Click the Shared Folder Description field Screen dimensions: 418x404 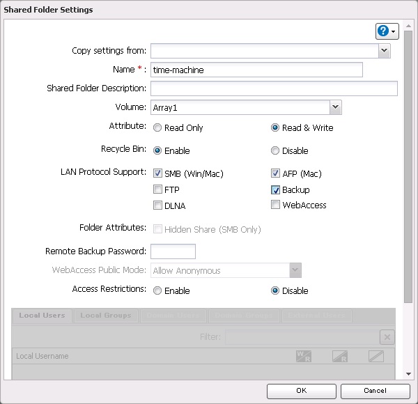pyautogui.click(x=274, y=88)
